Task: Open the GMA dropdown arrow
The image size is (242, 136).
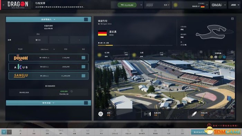Action: coord(225,5)
